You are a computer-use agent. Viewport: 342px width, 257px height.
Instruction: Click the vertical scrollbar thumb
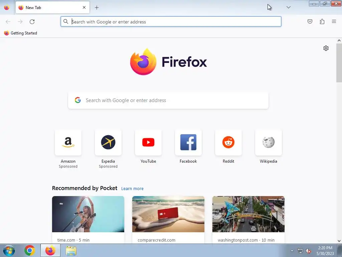339,63
